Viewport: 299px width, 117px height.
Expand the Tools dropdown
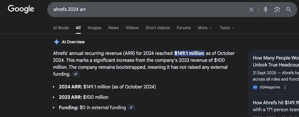(x=227, y=28)
